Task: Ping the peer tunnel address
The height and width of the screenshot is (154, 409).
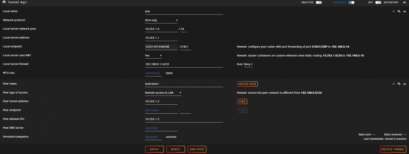Action: pos(242,101)
